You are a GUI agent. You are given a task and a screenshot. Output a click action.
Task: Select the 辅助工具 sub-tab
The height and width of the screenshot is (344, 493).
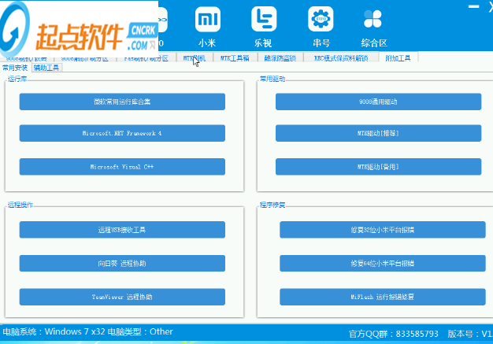[46, 68]
